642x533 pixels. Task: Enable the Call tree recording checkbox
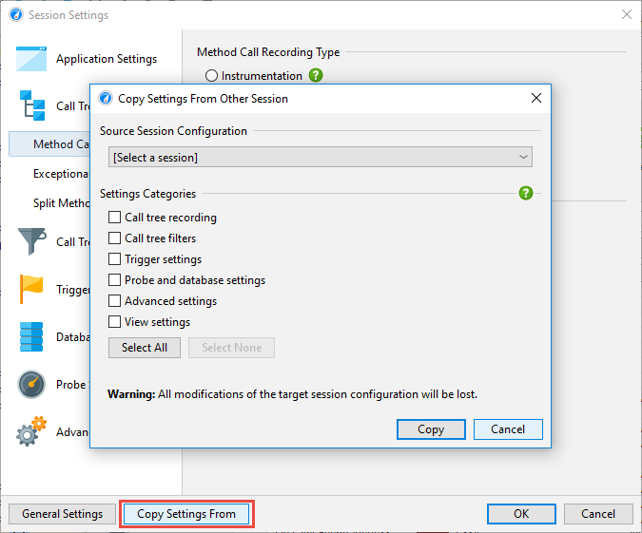coord(115,218)
